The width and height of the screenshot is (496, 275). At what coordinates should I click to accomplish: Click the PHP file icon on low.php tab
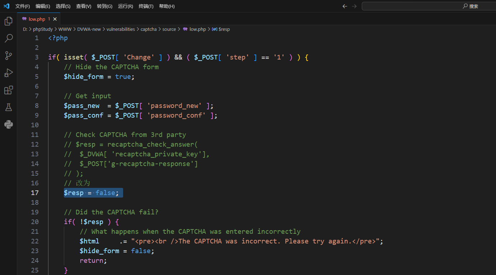click(24, 19)
